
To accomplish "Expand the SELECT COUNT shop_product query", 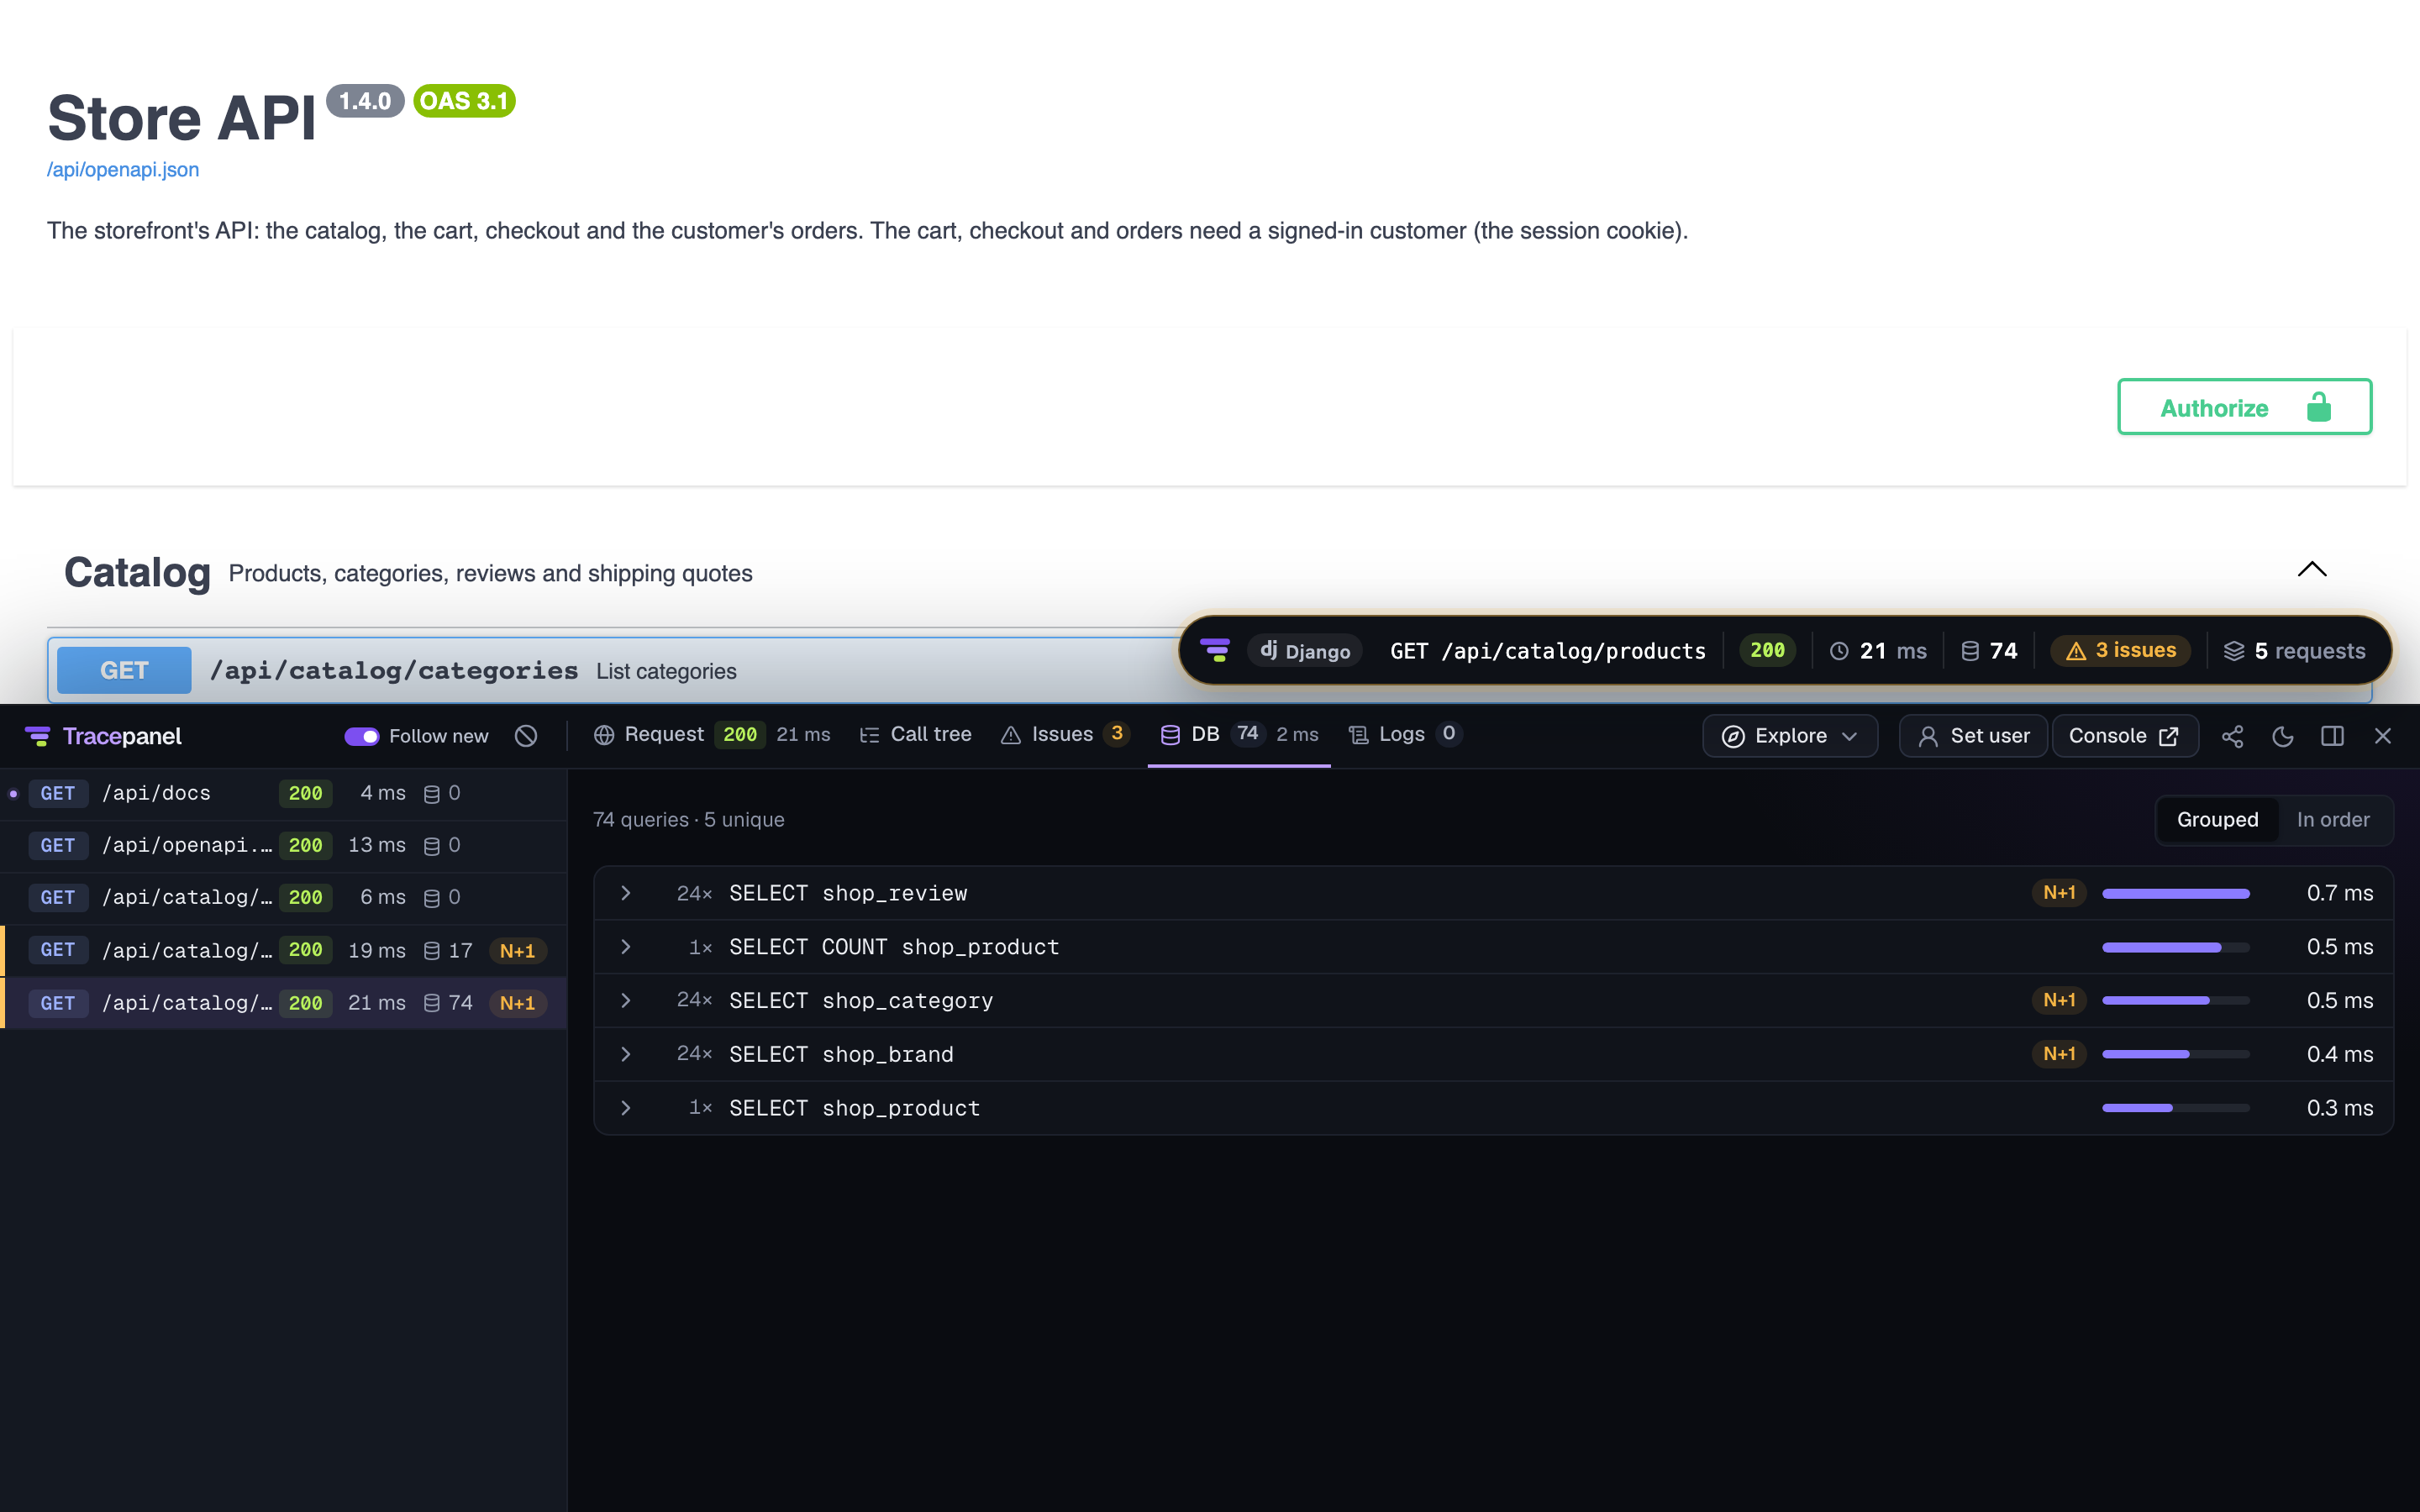I will [626, 947].
